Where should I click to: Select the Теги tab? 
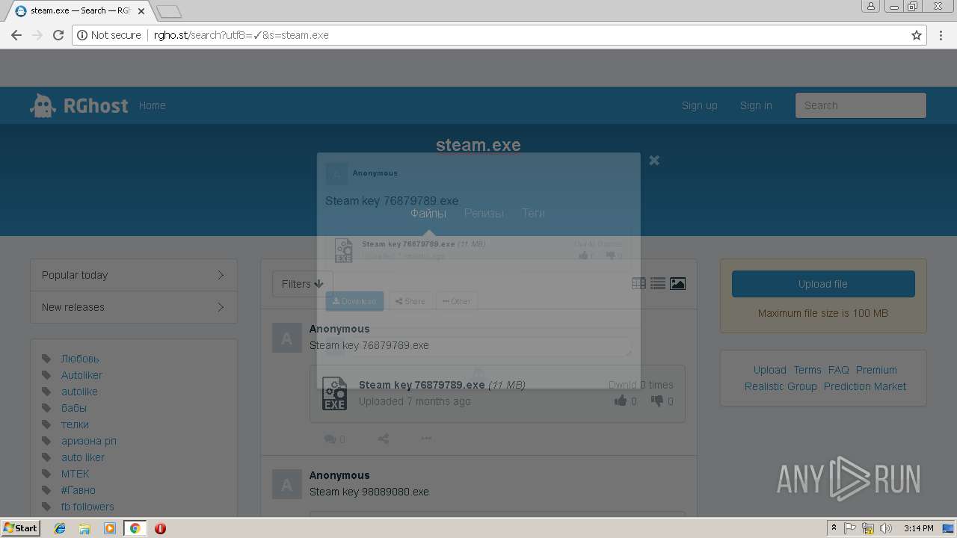click(533, 213)
